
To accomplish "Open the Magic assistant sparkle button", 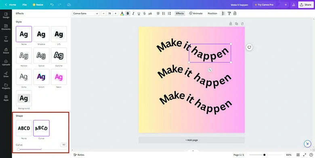I will point(307,144).
